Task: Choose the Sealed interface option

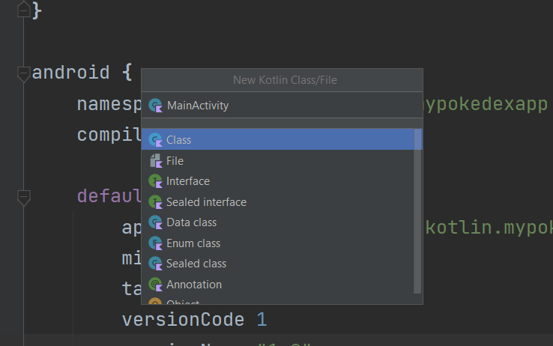Action: (206, 202)
